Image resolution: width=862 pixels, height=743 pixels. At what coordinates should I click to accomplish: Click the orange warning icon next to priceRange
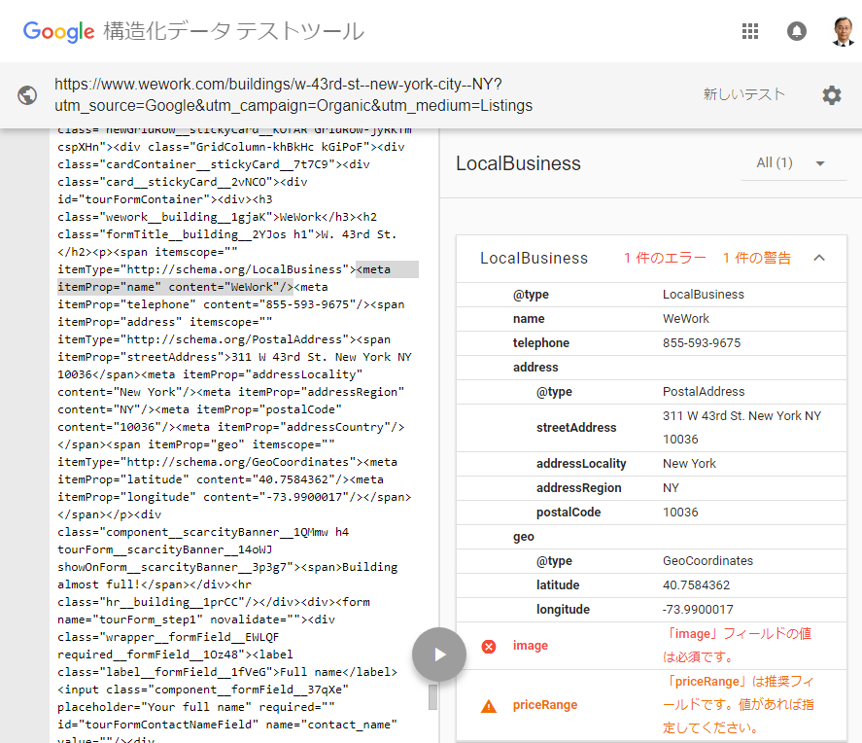coord(488,706)
